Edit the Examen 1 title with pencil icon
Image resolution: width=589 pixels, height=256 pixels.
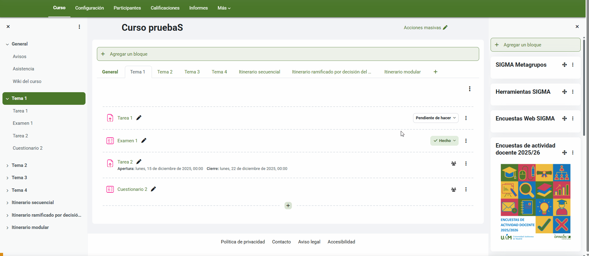pyautogui.click(x=144, y=141)
